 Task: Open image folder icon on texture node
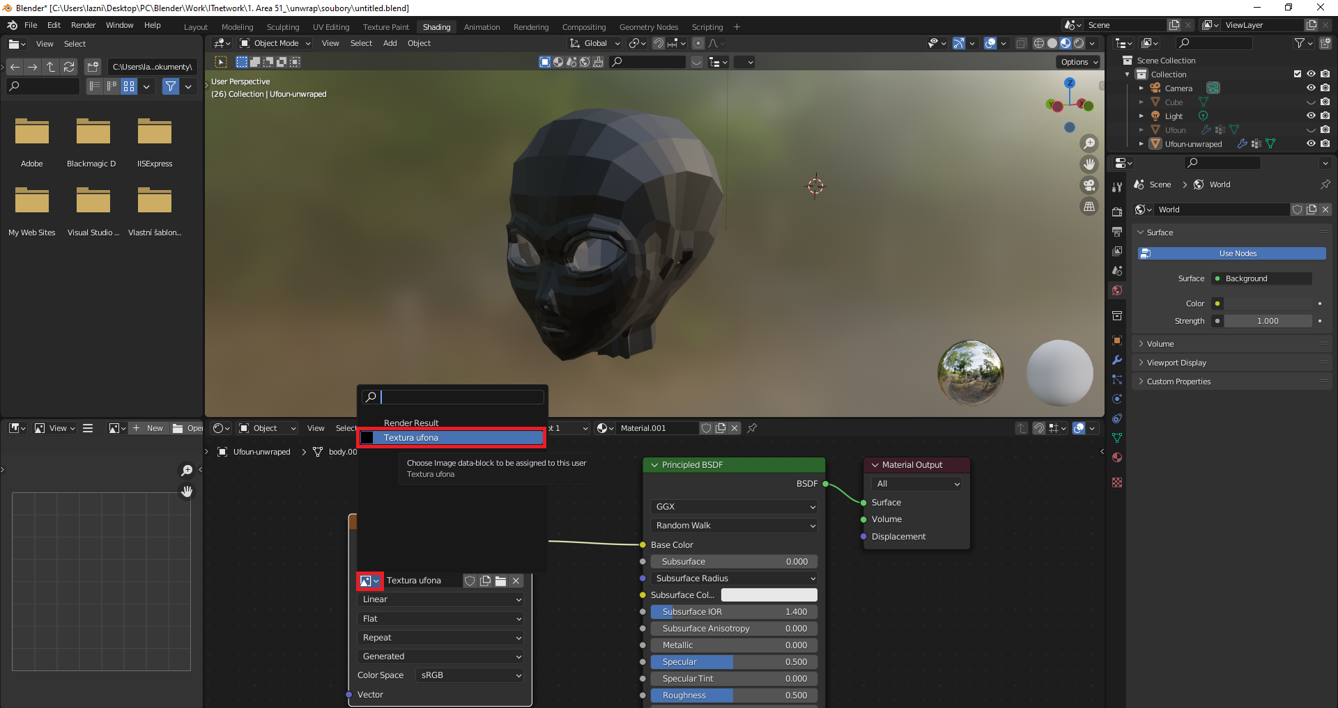click(500, 581)
